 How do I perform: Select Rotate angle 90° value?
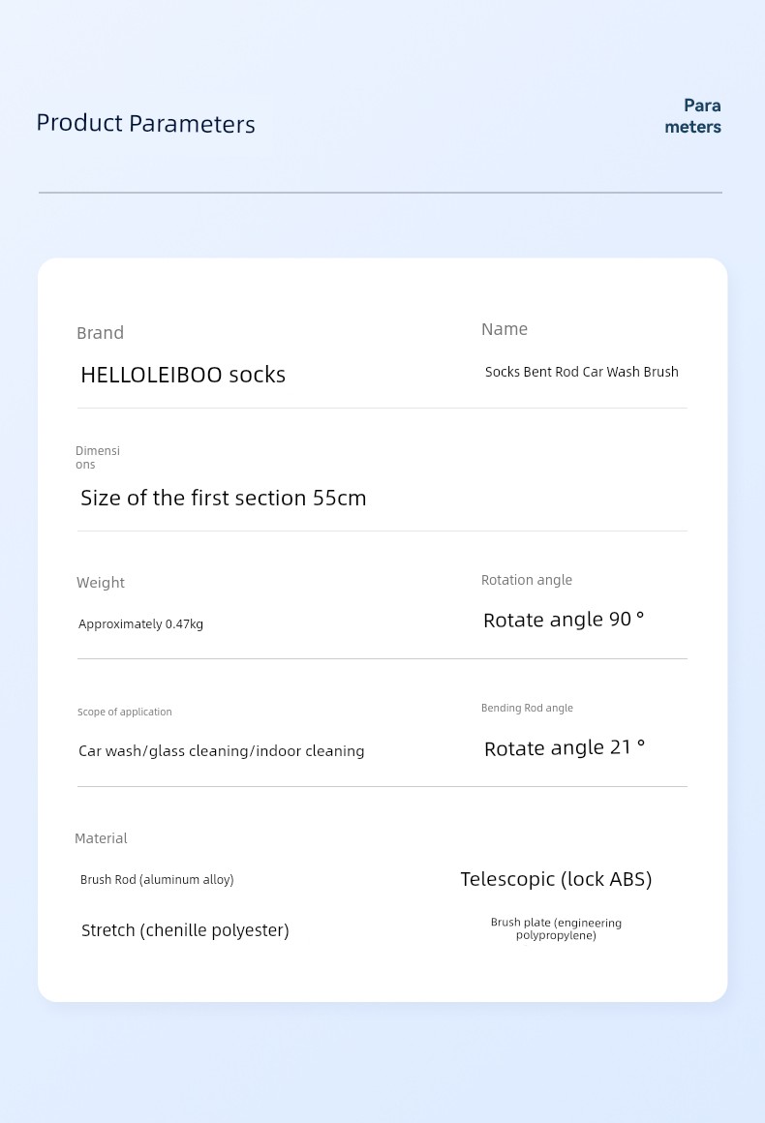click(564, 620)
